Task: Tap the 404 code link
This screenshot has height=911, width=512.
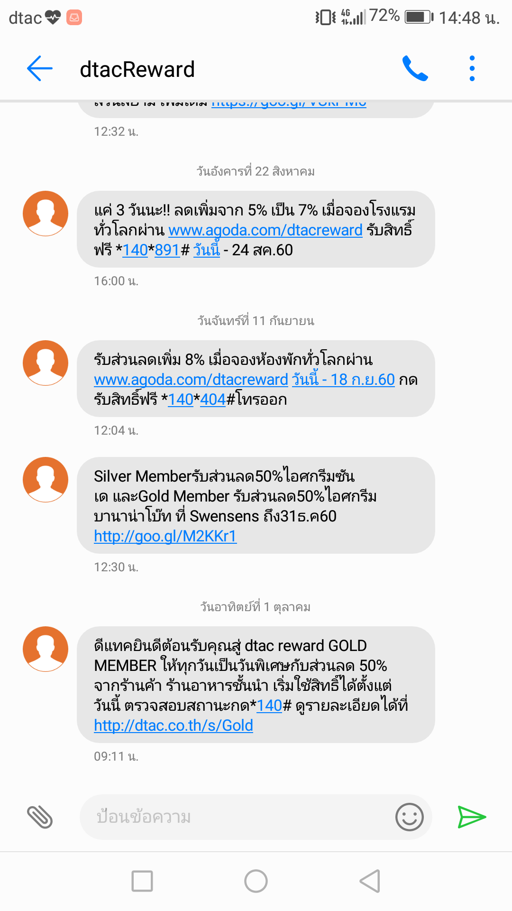Action: 213,400
